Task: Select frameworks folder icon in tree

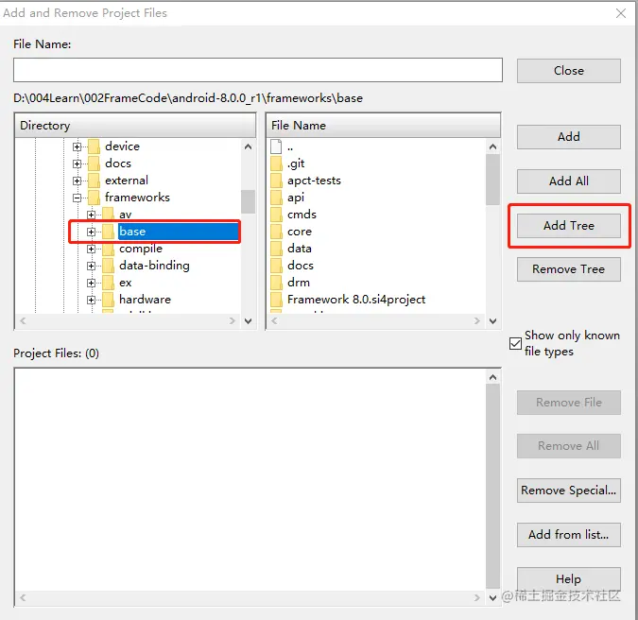Action: point(94,198)
